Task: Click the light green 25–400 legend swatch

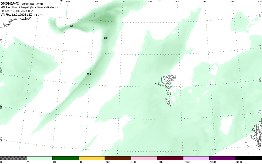Action: point(40,158)
